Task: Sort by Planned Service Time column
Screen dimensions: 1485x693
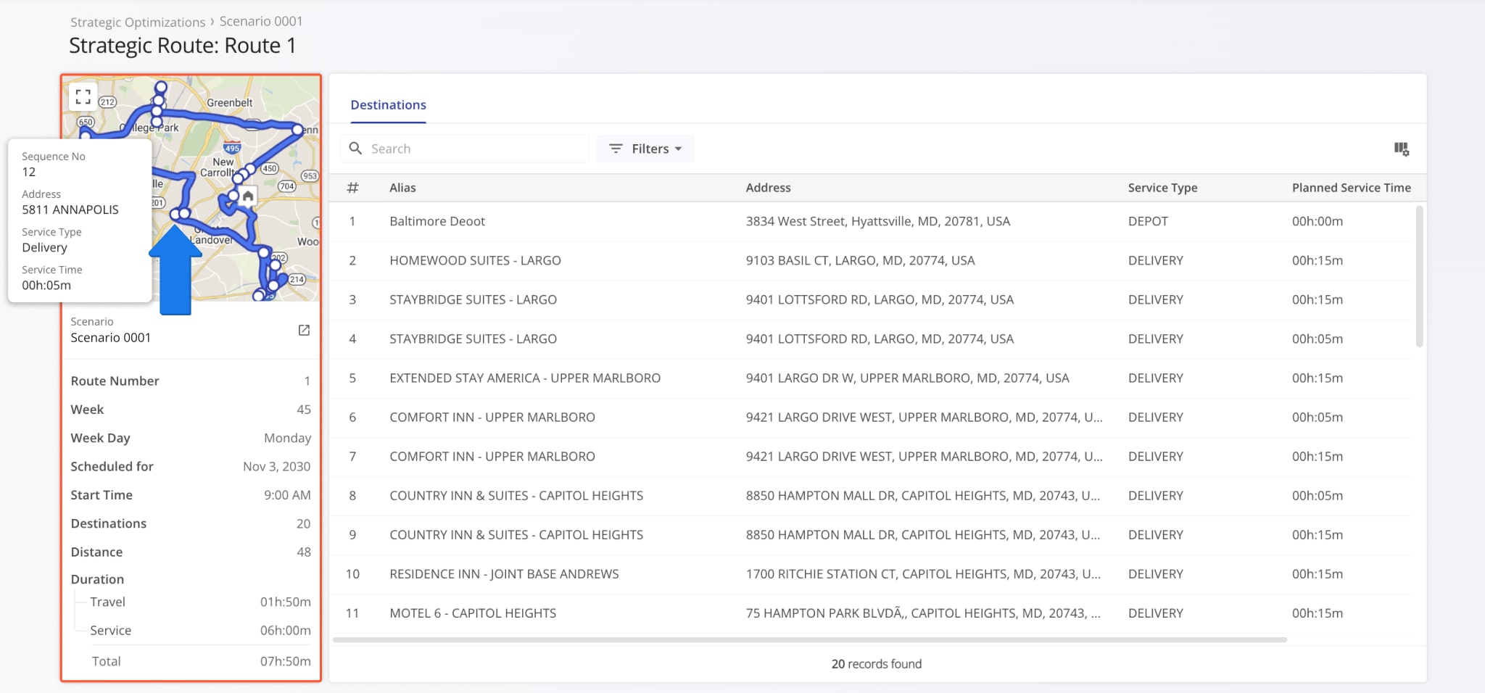Action: pos(1351,188)
